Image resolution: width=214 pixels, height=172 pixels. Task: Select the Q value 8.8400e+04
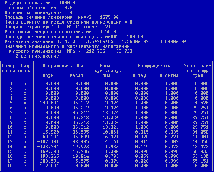173,41
